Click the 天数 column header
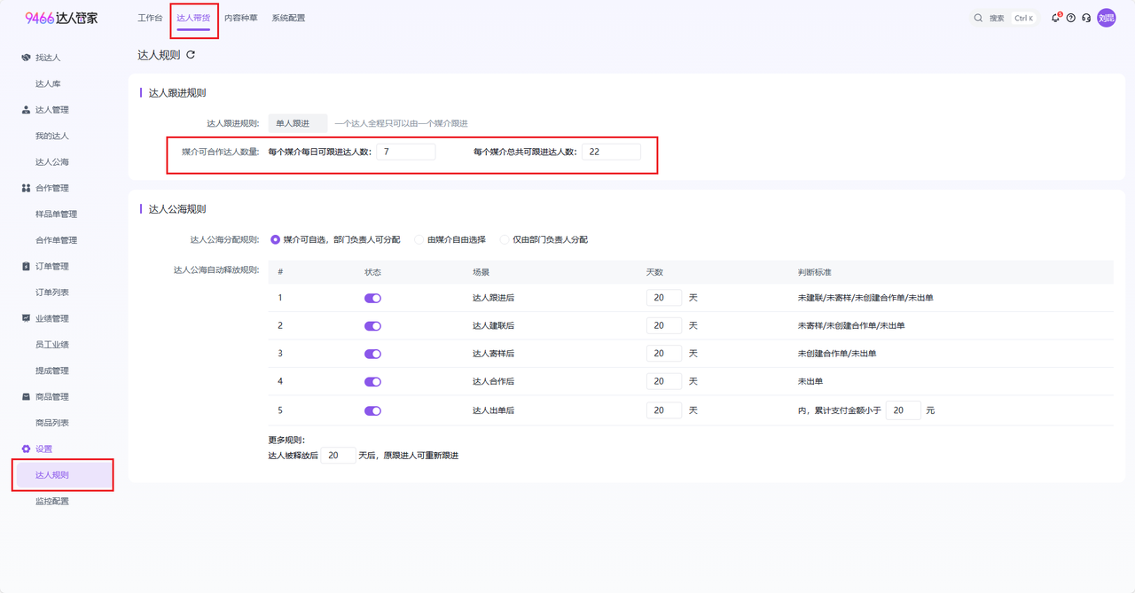 (x=655, y=272)
